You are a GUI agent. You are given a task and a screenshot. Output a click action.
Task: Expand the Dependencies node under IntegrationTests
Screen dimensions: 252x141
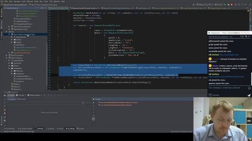pyautogui.click(x=12, y=37)
